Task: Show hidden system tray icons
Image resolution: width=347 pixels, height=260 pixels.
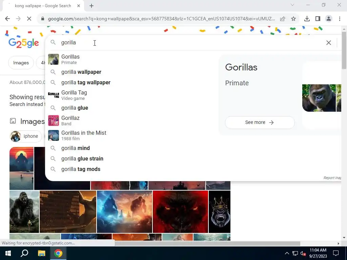Action: (x=287, y=253)
